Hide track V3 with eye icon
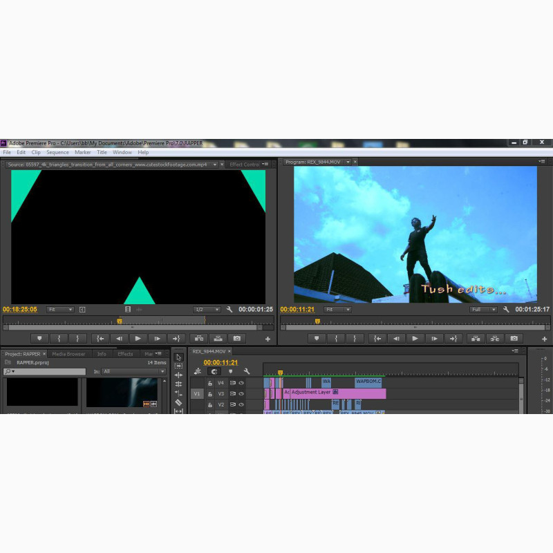The image size is (553, 553). pyautogui.click(x=241, y=394)
